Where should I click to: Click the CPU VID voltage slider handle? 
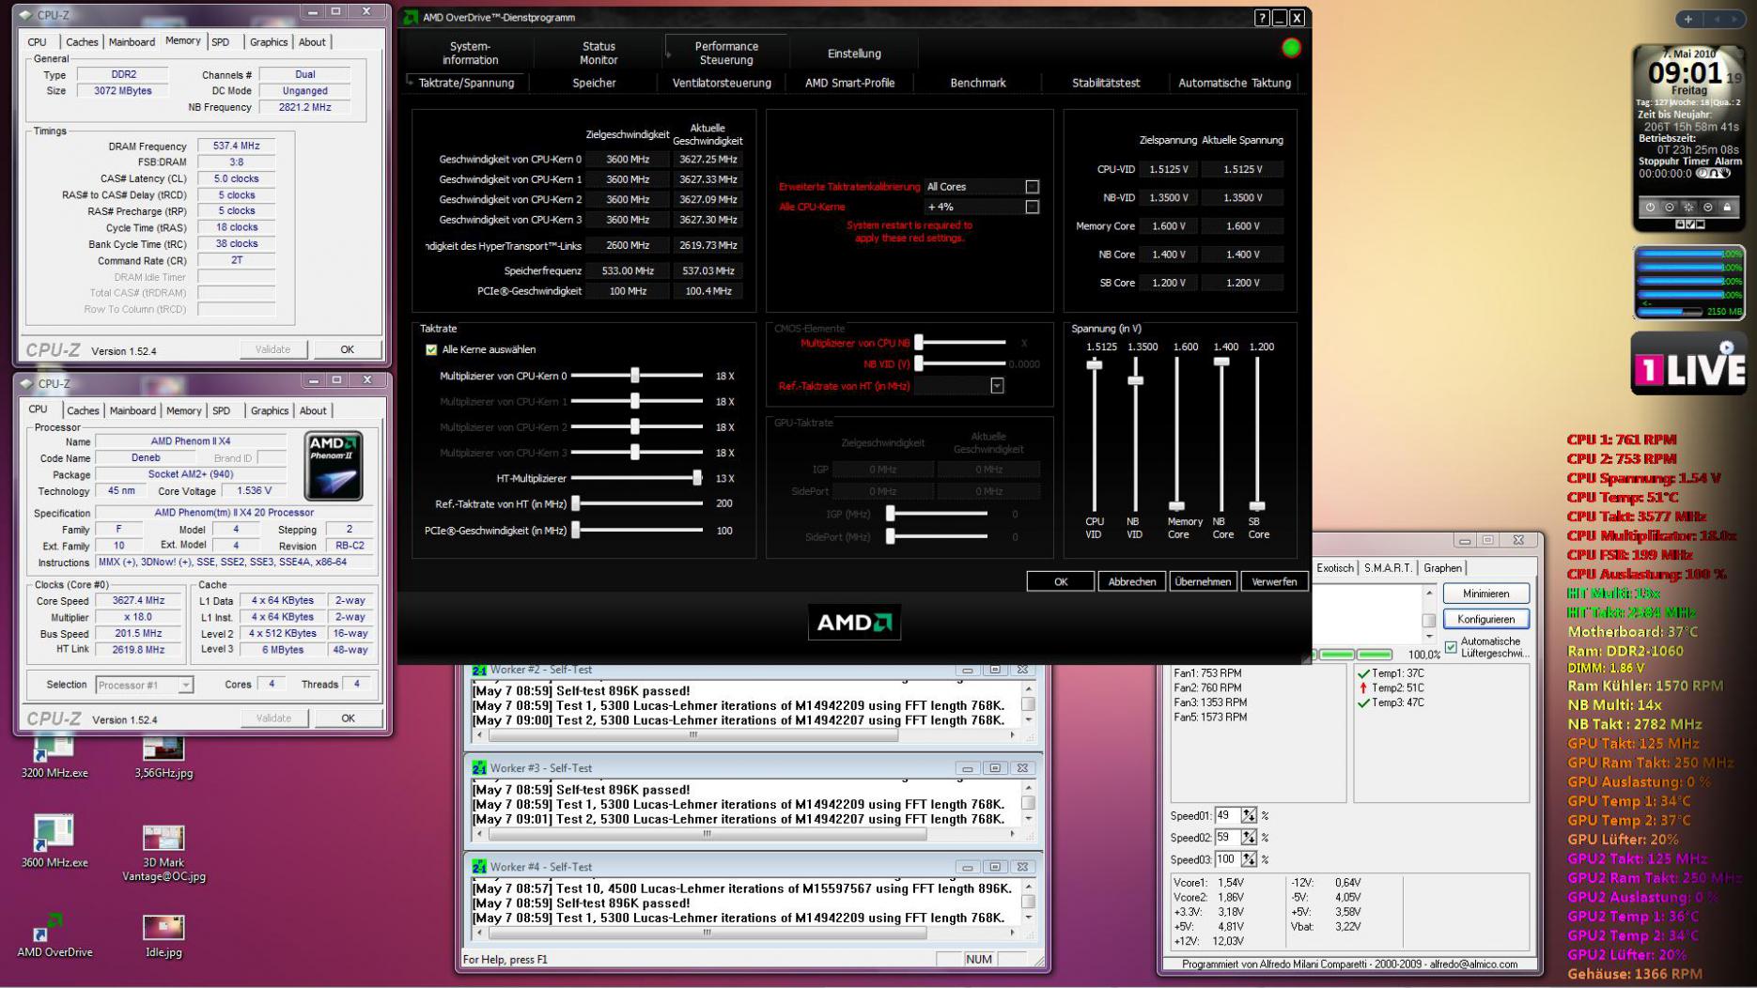pos(1094,364)
